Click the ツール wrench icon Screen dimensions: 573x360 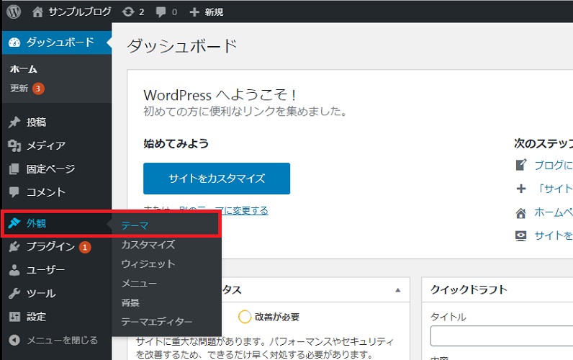(x=14, y=294)
